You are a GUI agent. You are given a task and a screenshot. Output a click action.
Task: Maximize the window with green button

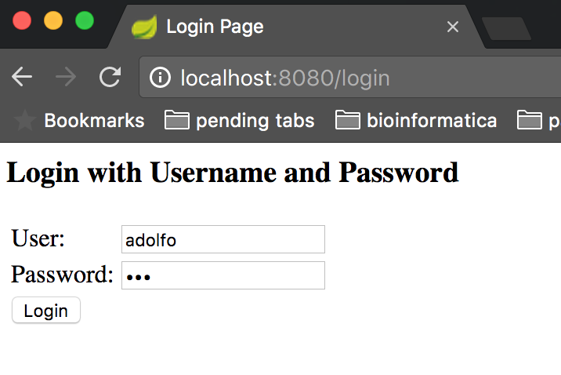(85, 20)
